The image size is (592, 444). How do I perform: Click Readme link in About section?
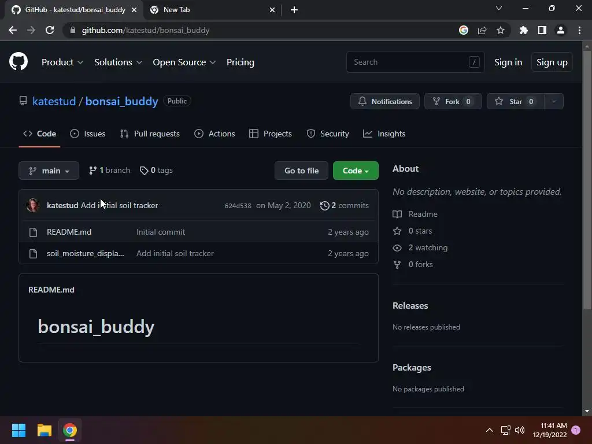(423, 214)
